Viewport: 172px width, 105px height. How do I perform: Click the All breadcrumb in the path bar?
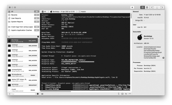[44, 11]
